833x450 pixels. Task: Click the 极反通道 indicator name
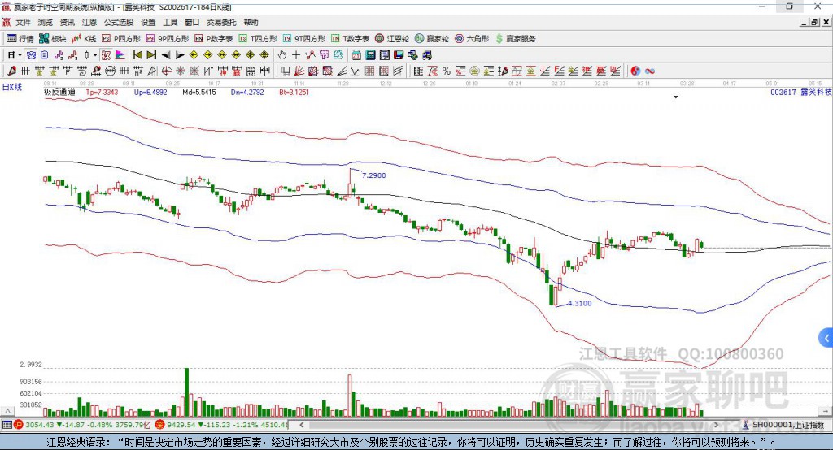[x=59, y=92]
